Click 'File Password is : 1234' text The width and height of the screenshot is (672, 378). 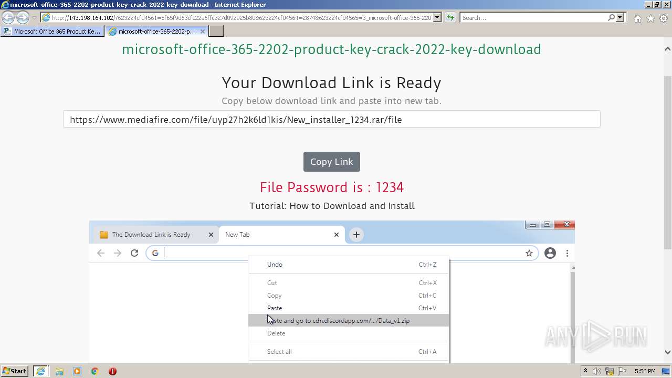point(331,187)
